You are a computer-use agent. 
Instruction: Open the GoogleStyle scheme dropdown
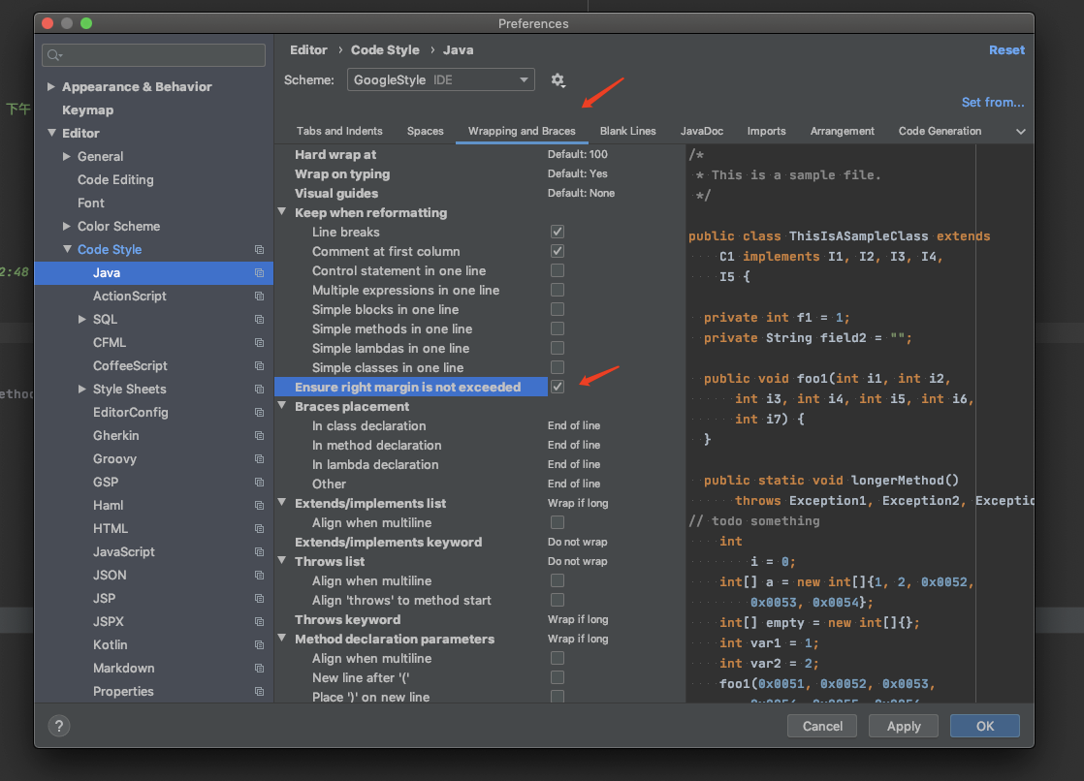coord(441,80)
